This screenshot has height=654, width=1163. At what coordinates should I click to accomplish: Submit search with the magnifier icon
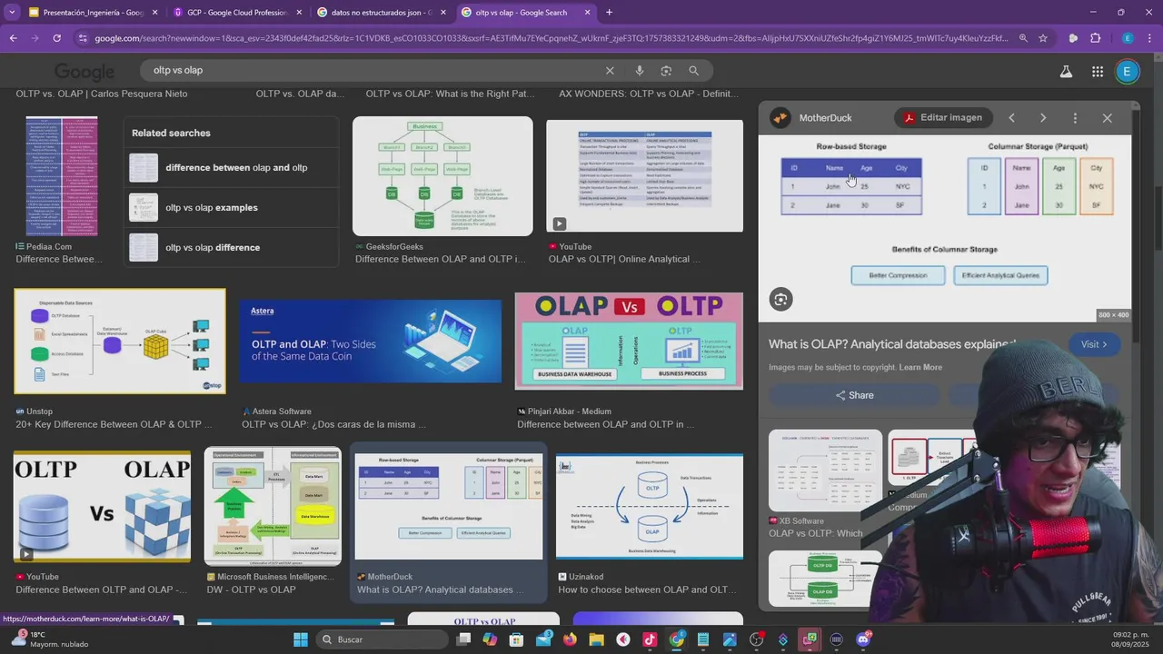click(x=693, y=71)
